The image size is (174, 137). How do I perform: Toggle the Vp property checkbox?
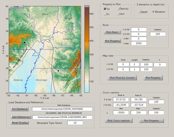pyautogui.click(x=105, y=9)
